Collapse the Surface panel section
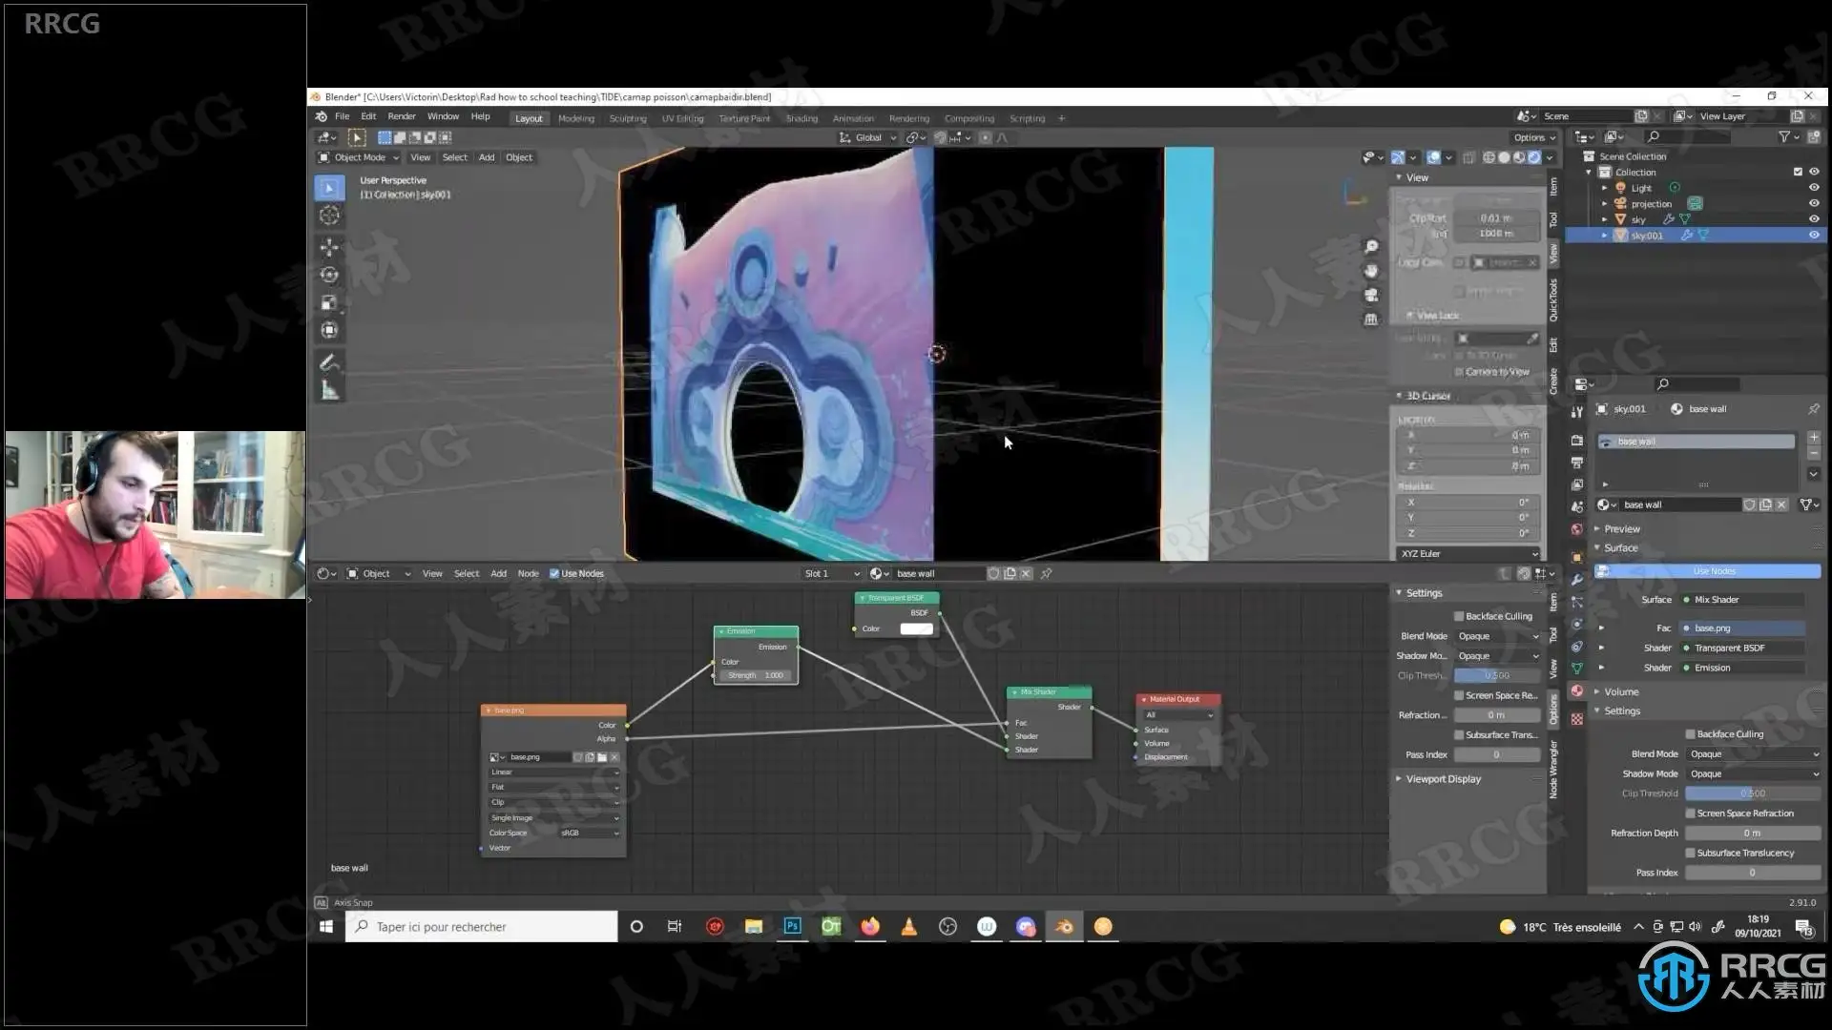This screenshot has width=1832, height=1030. [x=1620, y=547]
